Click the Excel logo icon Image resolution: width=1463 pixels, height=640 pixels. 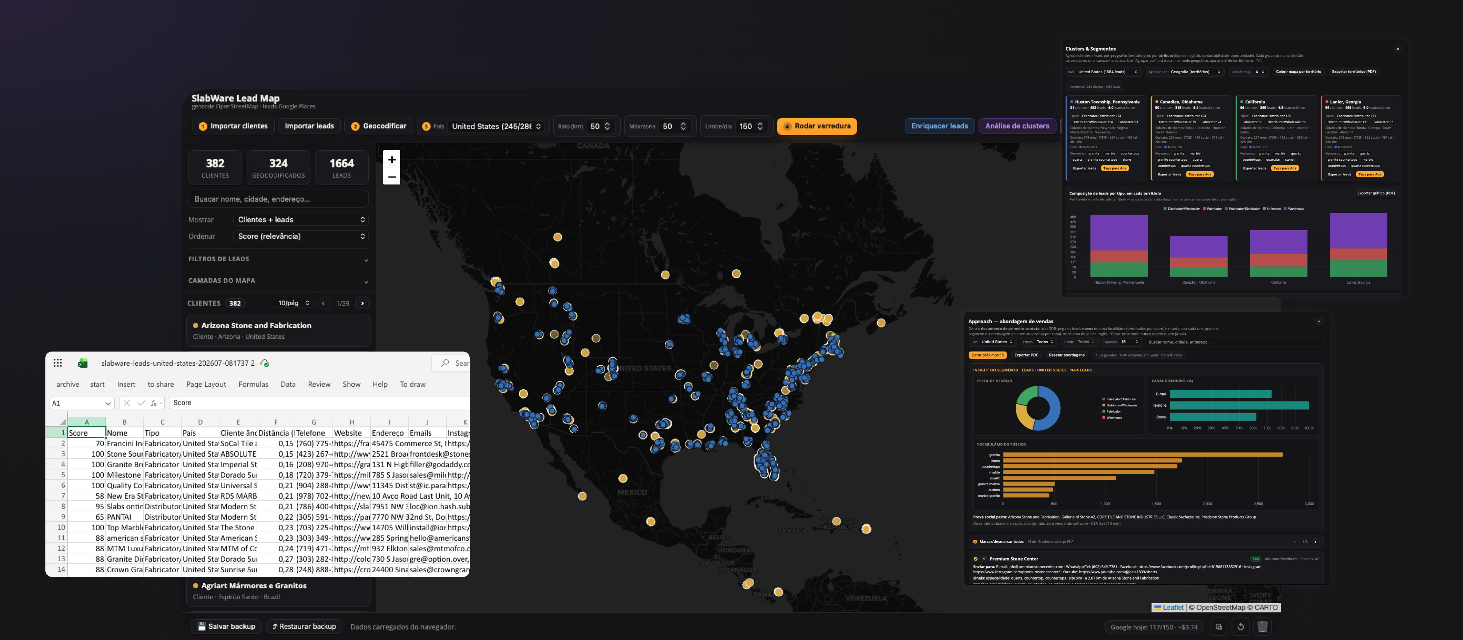[x=83, y=363]
